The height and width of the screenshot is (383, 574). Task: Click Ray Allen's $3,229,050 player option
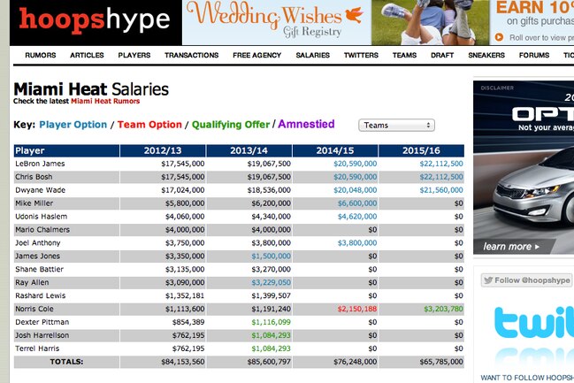pyautogui.click(x=271, y=282)
